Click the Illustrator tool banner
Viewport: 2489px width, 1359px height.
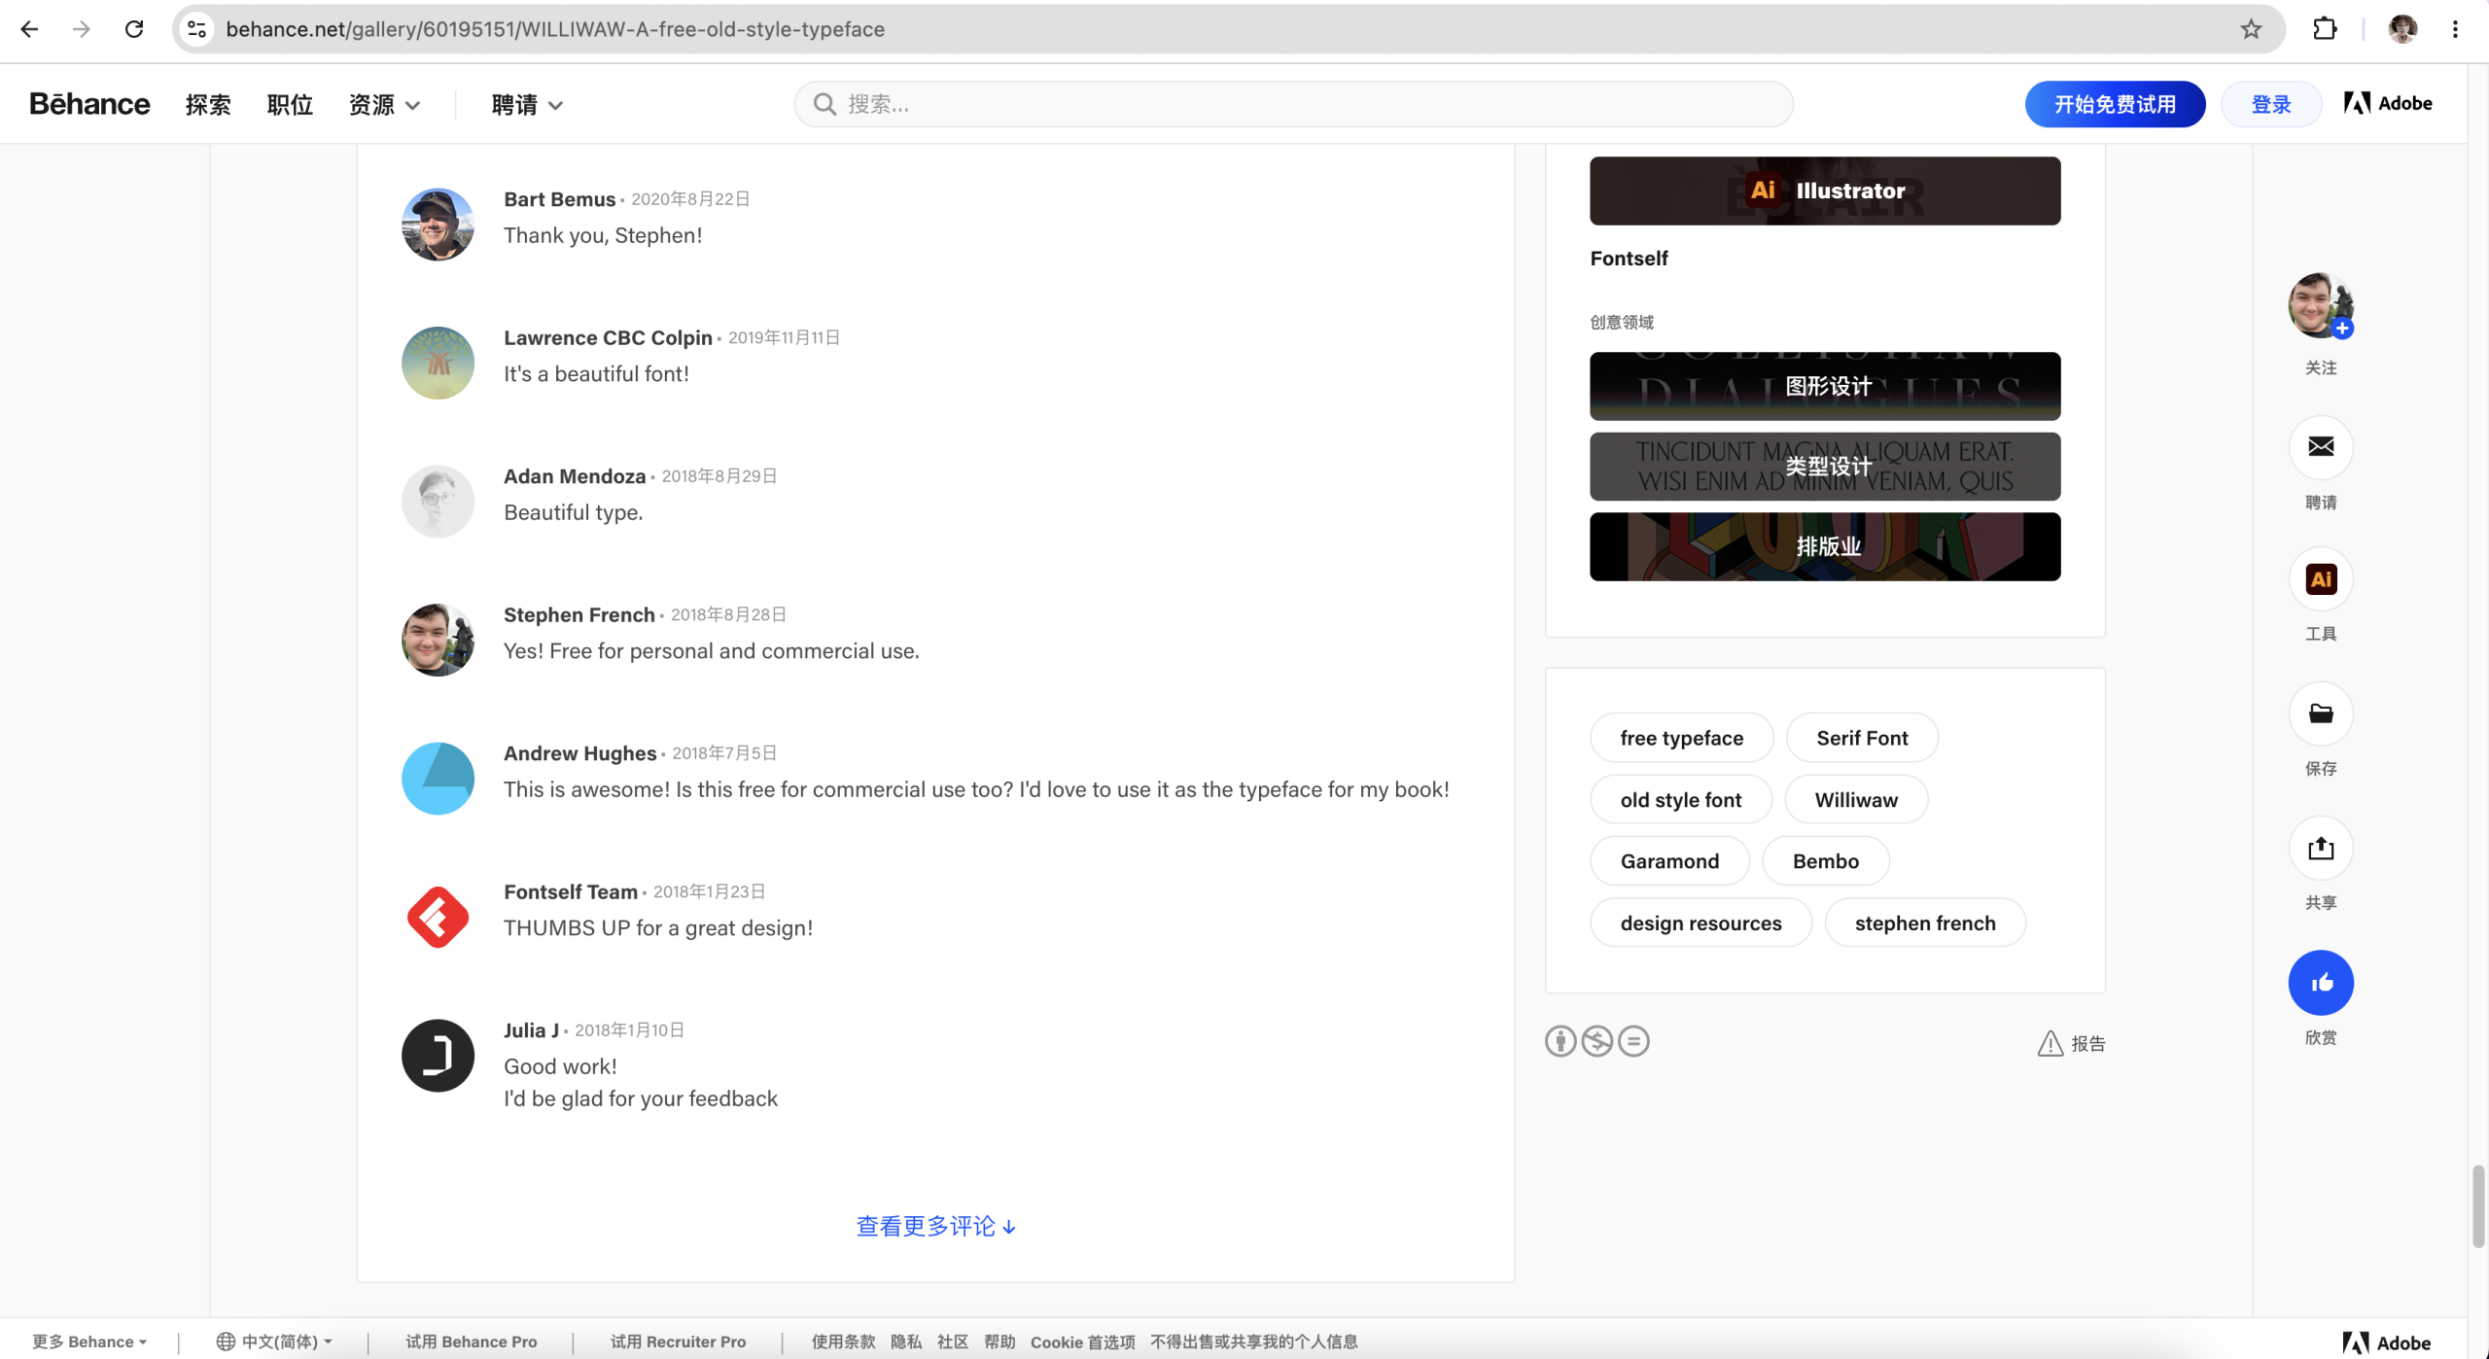pos(1825,191)
